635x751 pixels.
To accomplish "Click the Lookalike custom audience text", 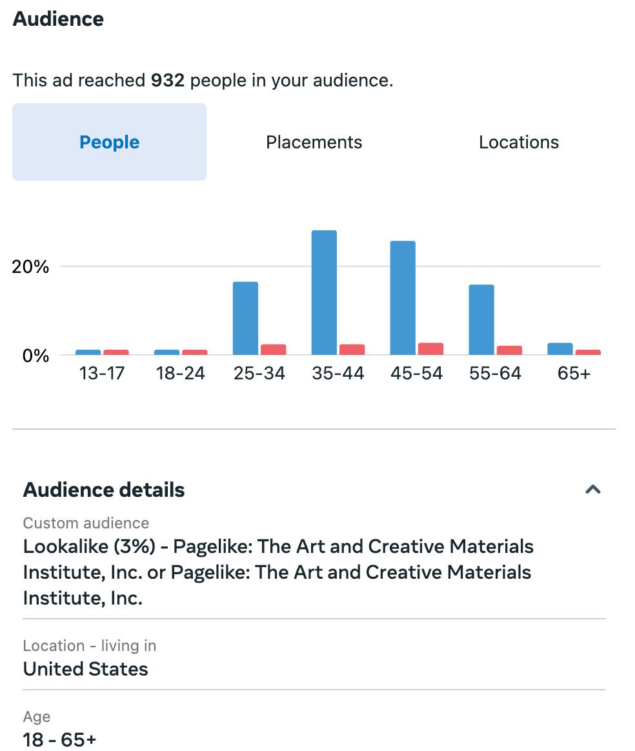I will 278,572.
